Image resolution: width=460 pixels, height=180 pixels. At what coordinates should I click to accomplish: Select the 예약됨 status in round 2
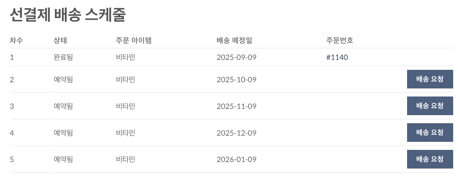(x=63, y=80)
